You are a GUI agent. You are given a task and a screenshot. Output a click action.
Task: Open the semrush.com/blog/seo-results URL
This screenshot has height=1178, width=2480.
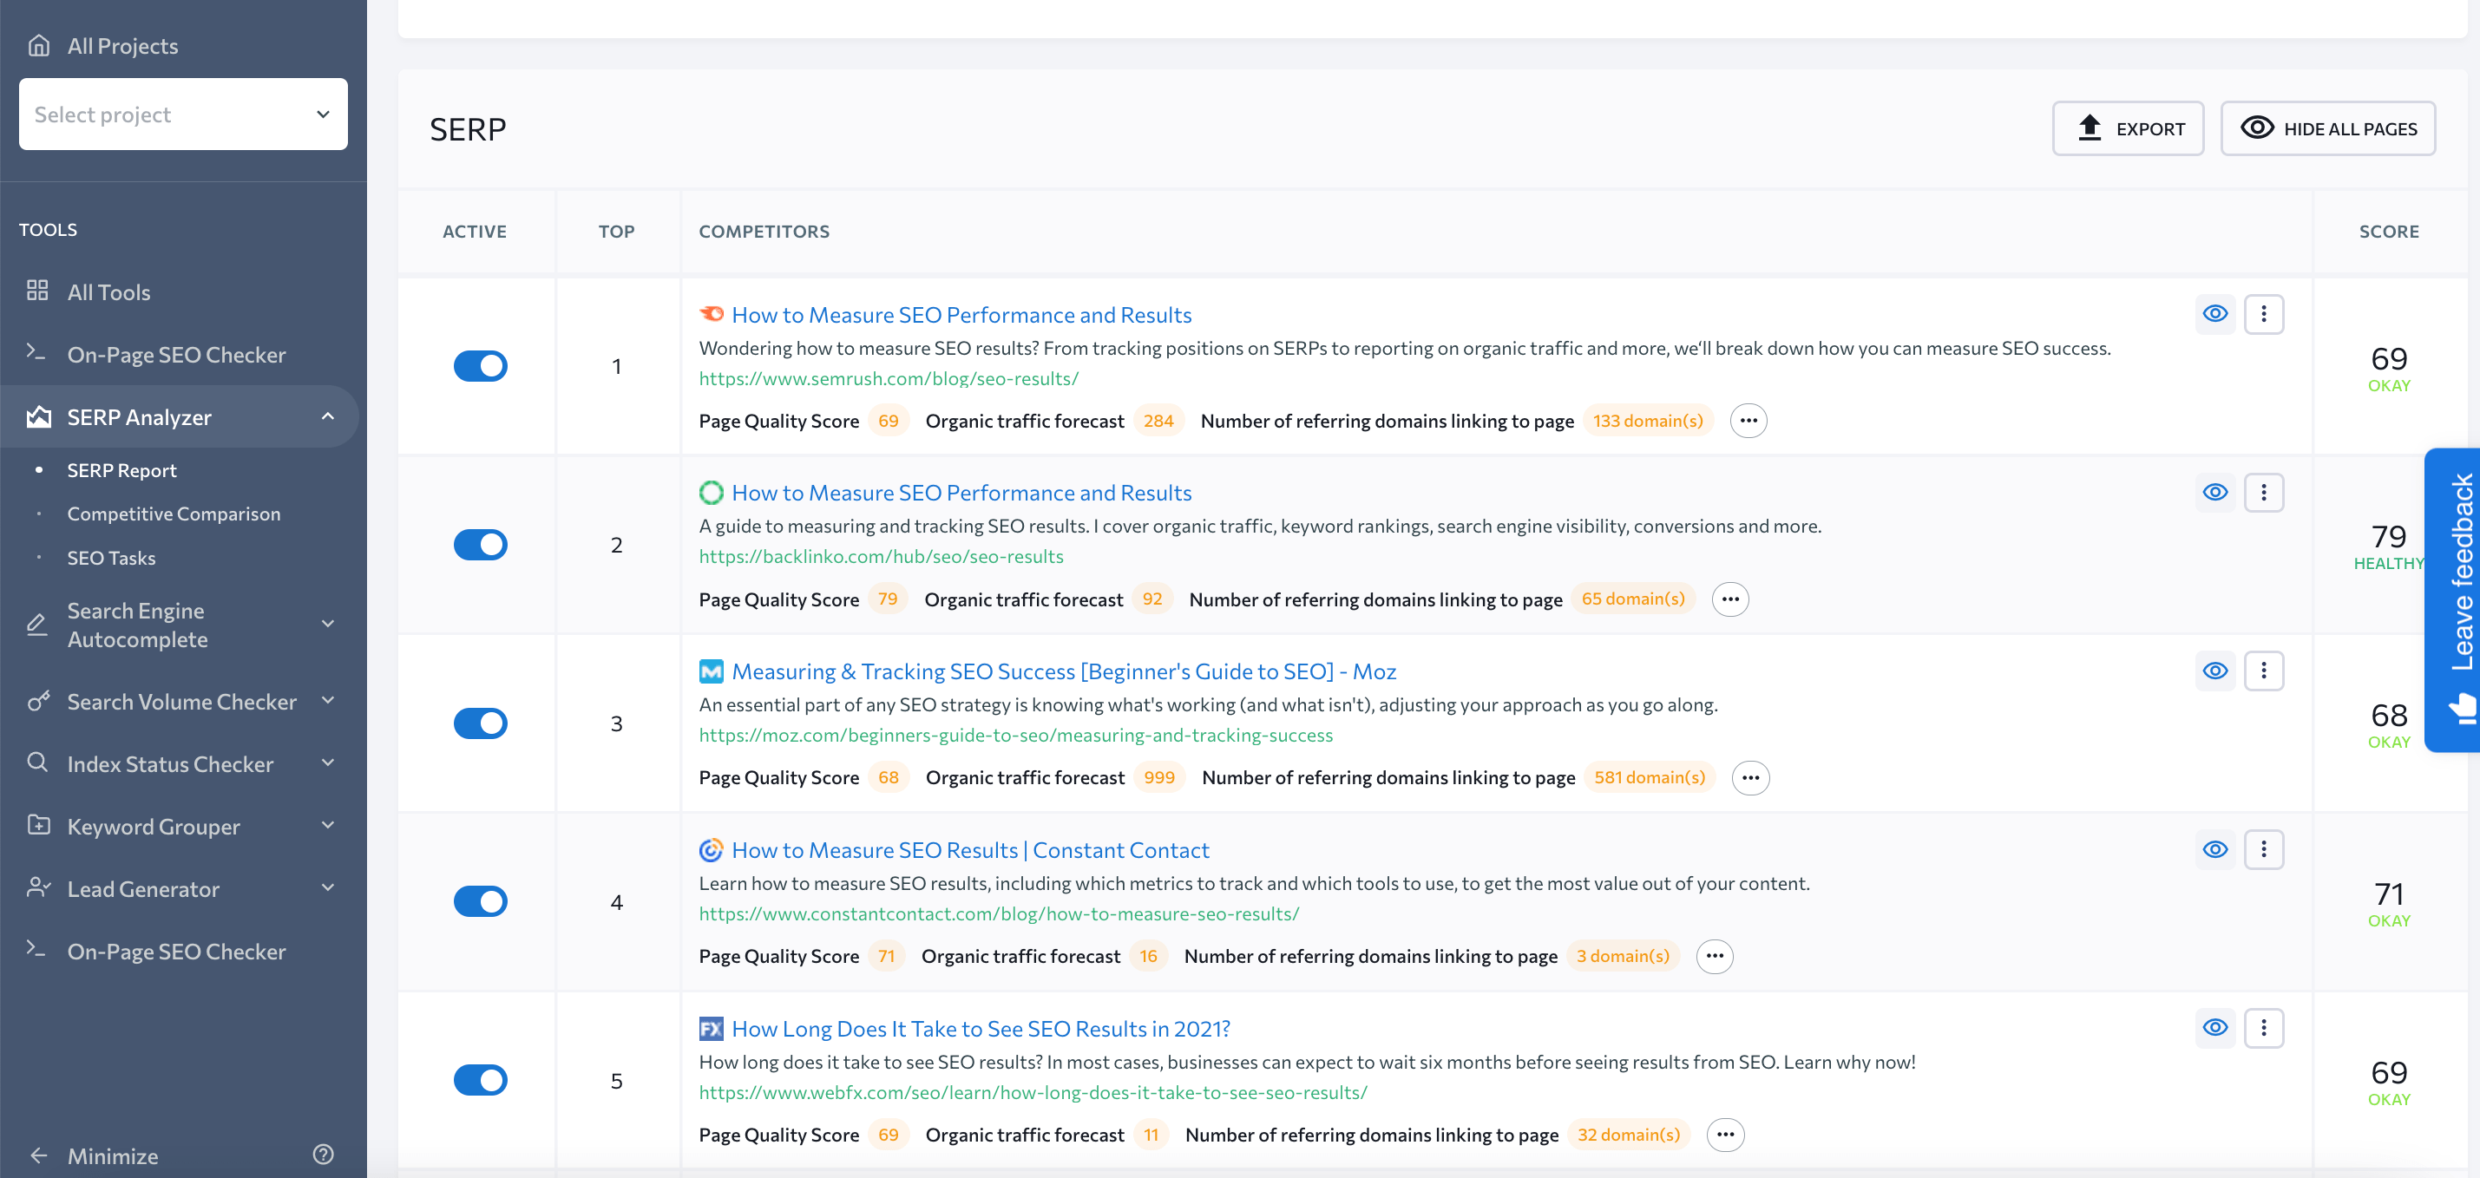889,378
